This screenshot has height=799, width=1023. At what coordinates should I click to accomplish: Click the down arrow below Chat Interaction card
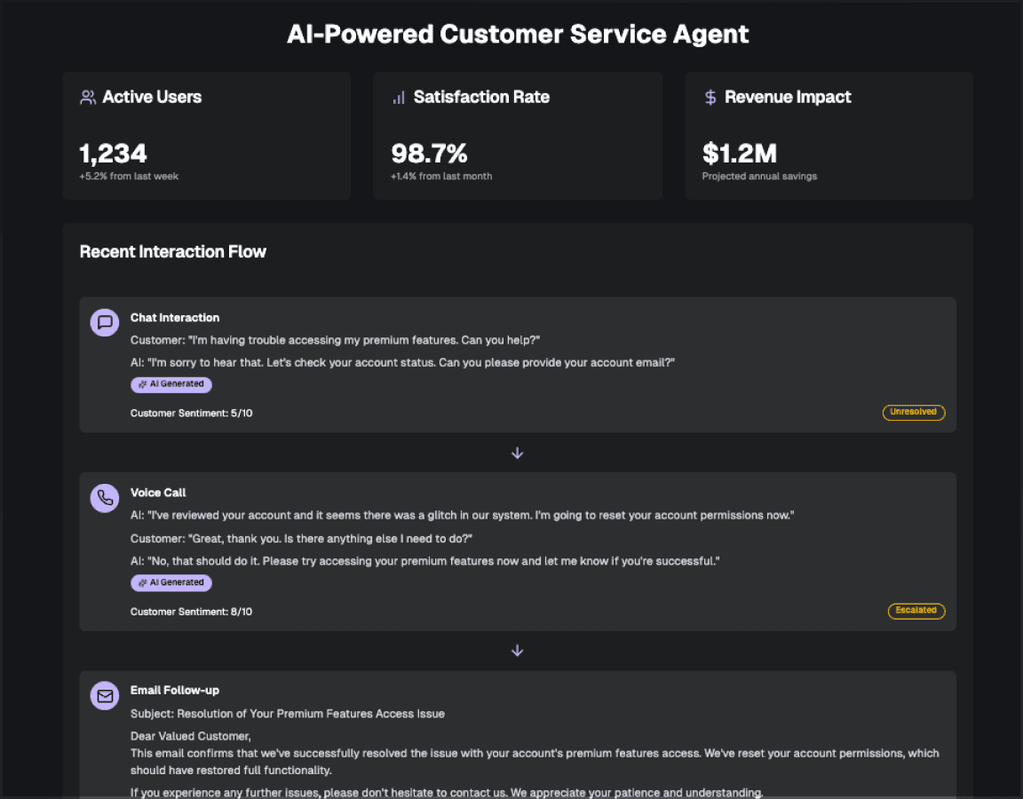coord(518,453)
